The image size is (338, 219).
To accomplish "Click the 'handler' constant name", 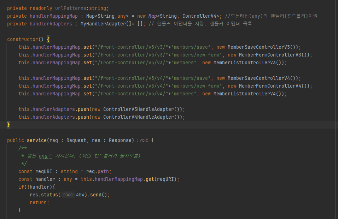I will pyautogui.click(x=45, y=179).
